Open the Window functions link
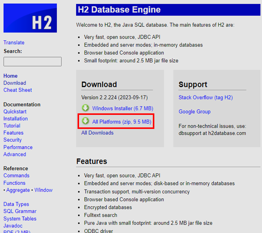The image size is (262, 233). 43,190
